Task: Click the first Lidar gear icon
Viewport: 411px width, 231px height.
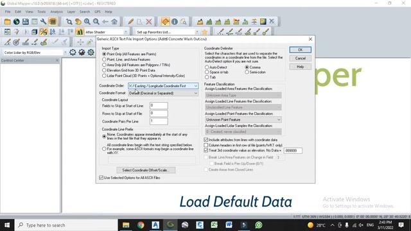Action: pyautogui.click(x=73, y=53)
